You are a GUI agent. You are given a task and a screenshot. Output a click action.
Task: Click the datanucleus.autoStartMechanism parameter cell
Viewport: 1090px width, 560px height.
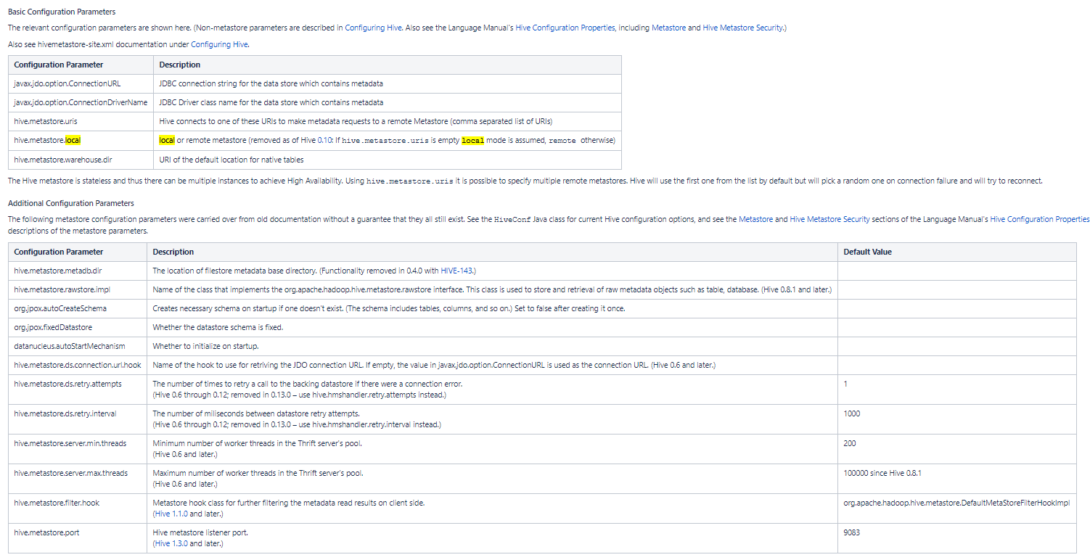78,346
